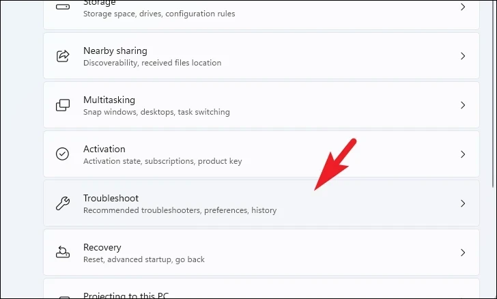Click the Activation checkmark circle icon
Viewport: 497px width, 299px height.
pyautogui.click(x=62, y=154)
